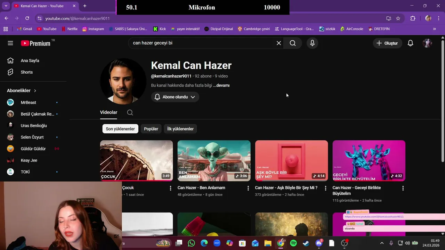The image size is (445, 250).
Task: Open Steam from the taskbar
Action: [x=306, y=243]
